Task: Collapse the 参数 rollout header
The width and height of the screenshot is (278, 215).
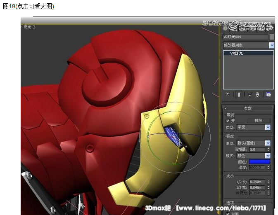Action: pos(248,108)
